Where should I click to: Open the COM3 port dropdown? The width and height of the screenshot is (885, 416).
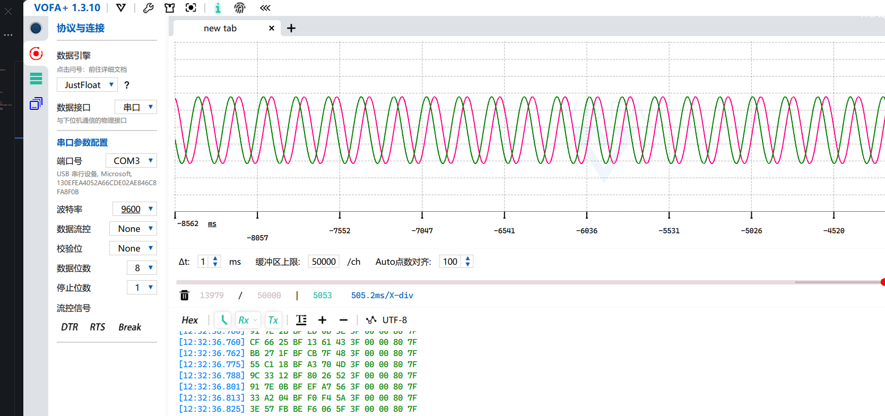131,161
